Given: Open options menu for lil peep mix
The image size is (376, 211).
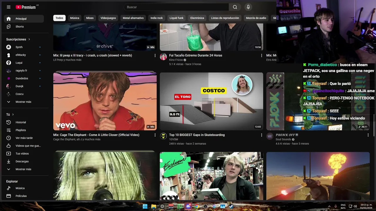Looking at the screenshot, I should [x=155, y=56].
